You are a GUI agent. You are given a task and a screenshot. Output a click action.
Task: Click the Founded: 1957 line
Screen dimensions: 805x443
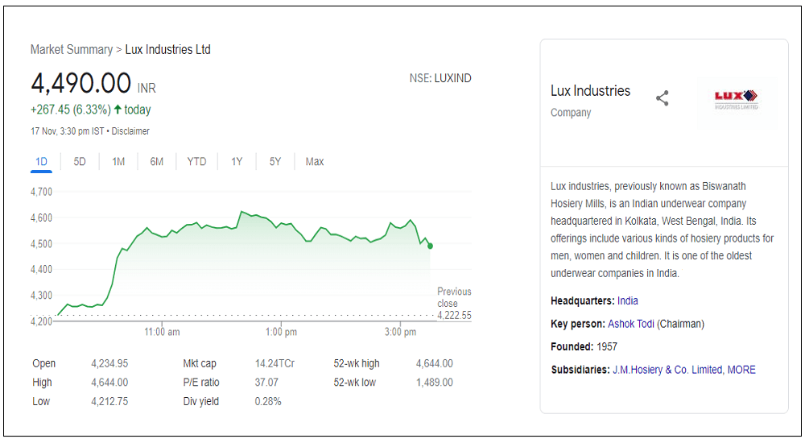(x=584, y=346)
